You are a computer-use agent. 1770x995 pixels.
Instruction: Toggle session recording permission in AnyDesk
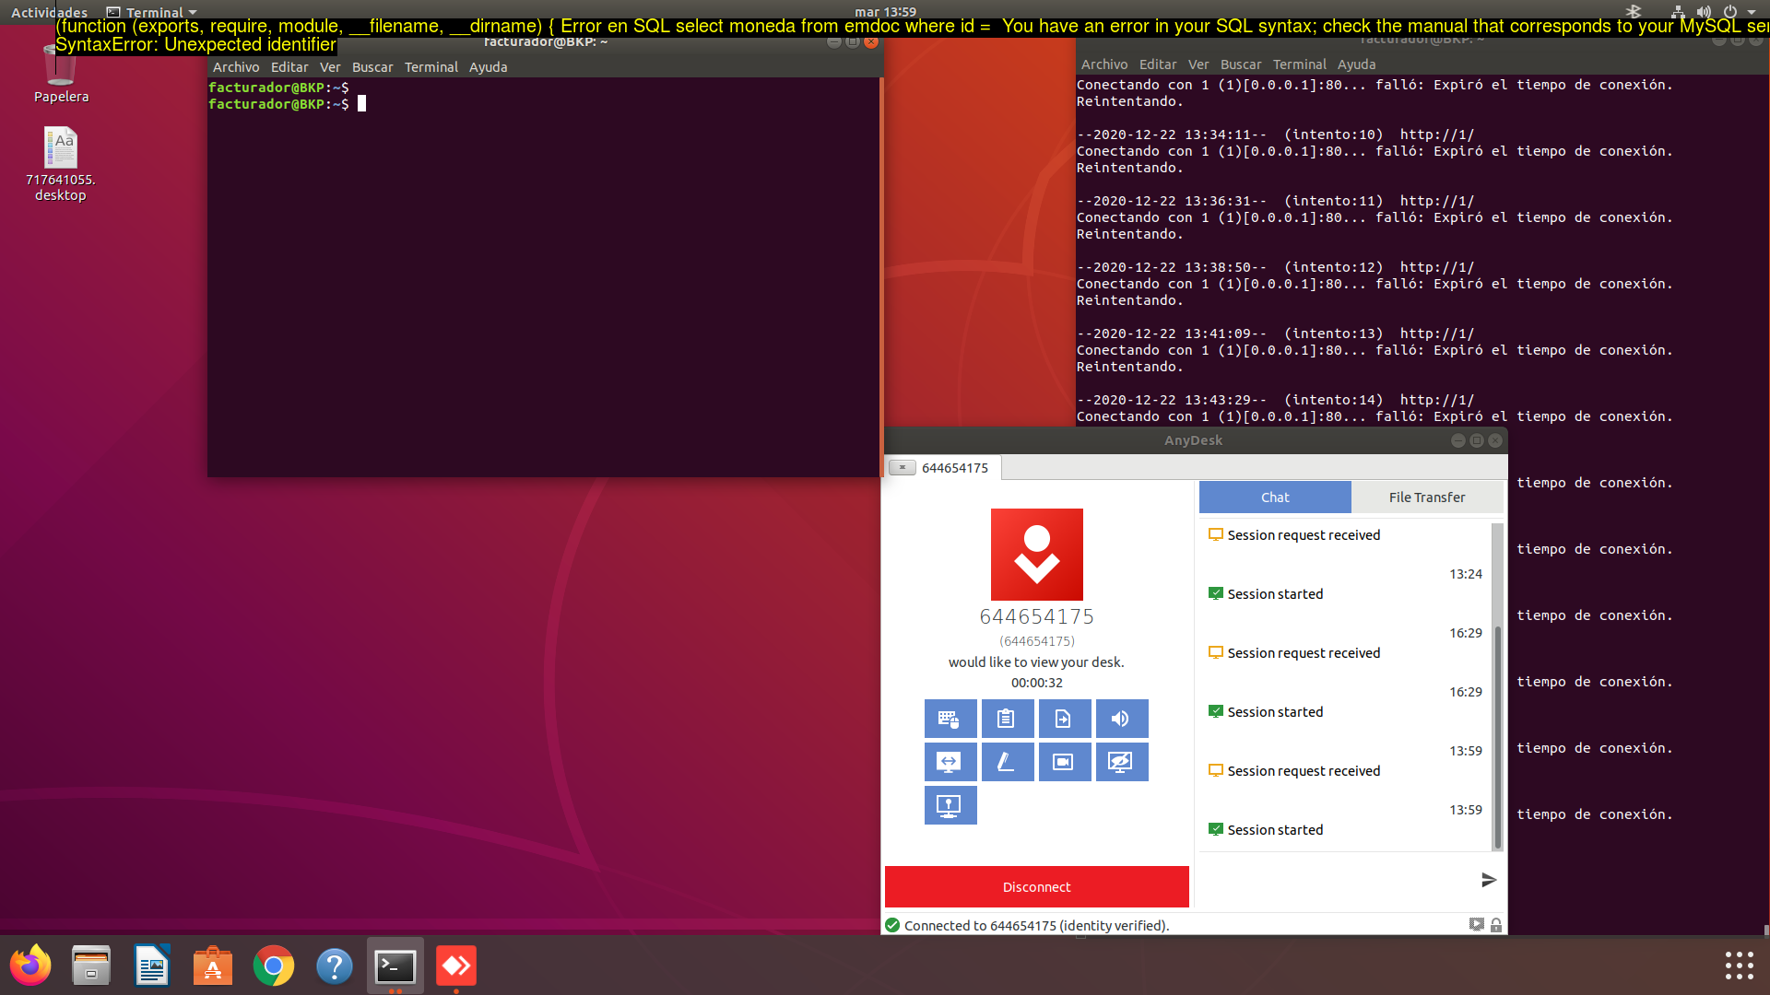[x=1065, y=762]
